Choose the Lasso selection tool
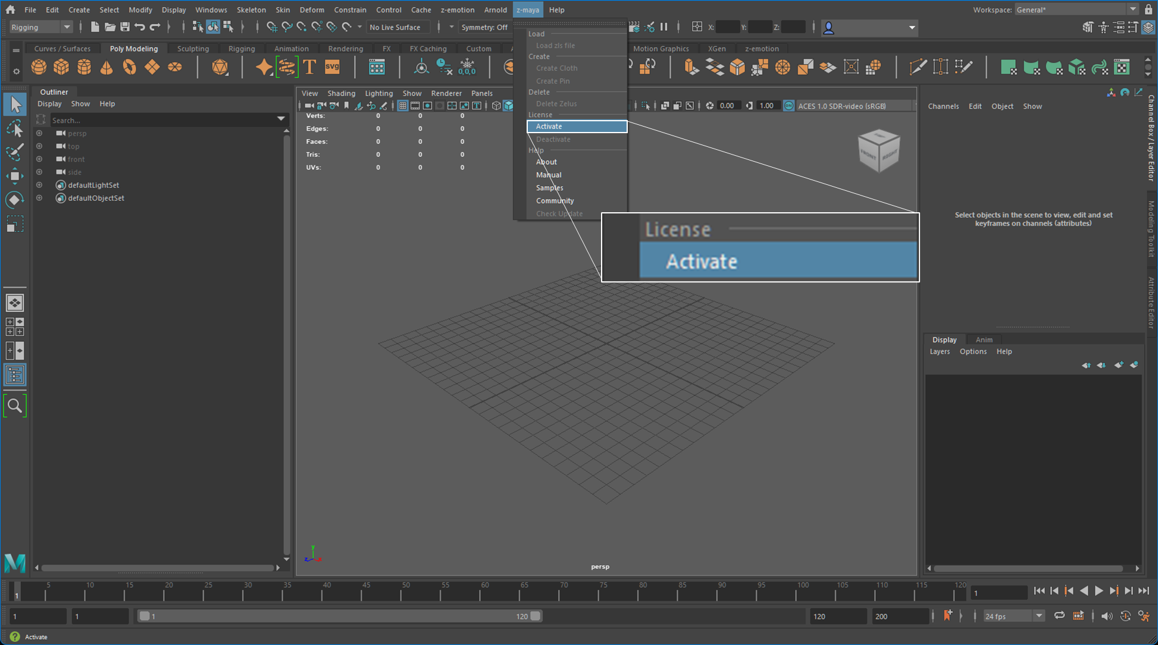This screenshot has height=645, width=1158. [15, 128]
